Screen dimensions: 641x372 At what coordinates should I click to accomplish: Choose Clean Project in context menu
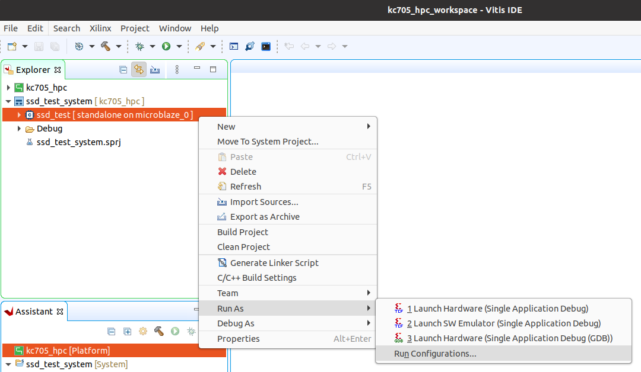pyautogui.click(x=288, y=247)
